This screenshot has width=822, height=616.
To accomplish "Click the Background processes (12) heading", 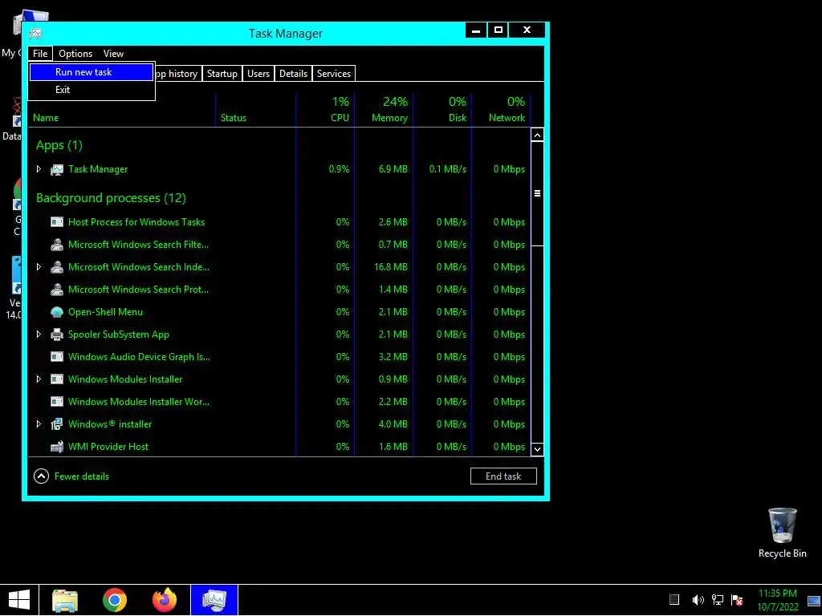I will pos(111,198).
